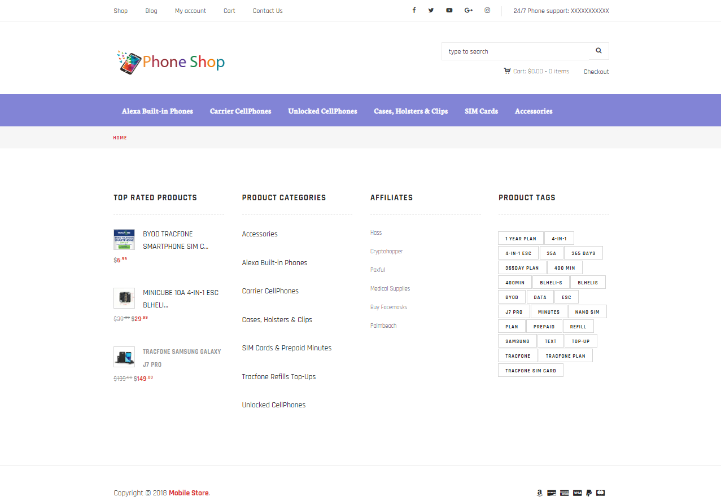Image resolution: width=721 pixels, height=501 pixels.
Task: Open cart summary '$0.00 - 0 items'
Action: click(541, 71)
